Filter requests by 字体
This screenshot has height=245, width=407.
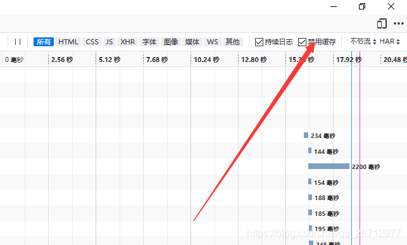coord(149,42)
